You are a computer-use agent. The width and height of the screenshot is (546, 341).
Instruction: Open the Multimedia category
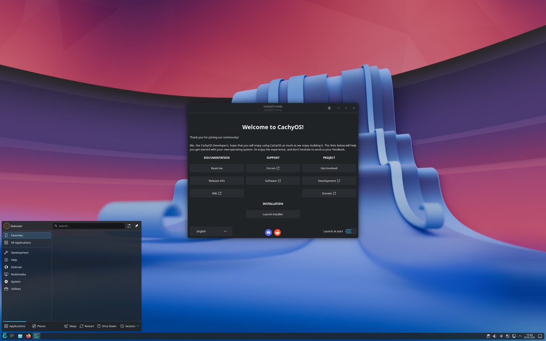pyautogui.click(x=26, y=275)
